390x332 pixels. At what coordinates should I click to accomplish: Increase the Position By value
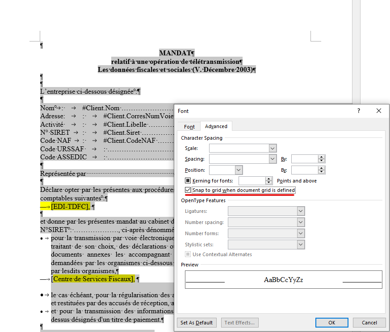(322, 168)
